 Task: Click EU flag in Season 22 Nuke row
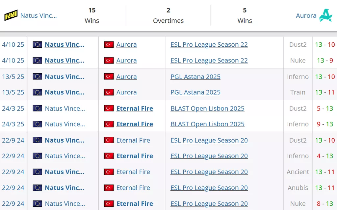(x=38, y=60)
